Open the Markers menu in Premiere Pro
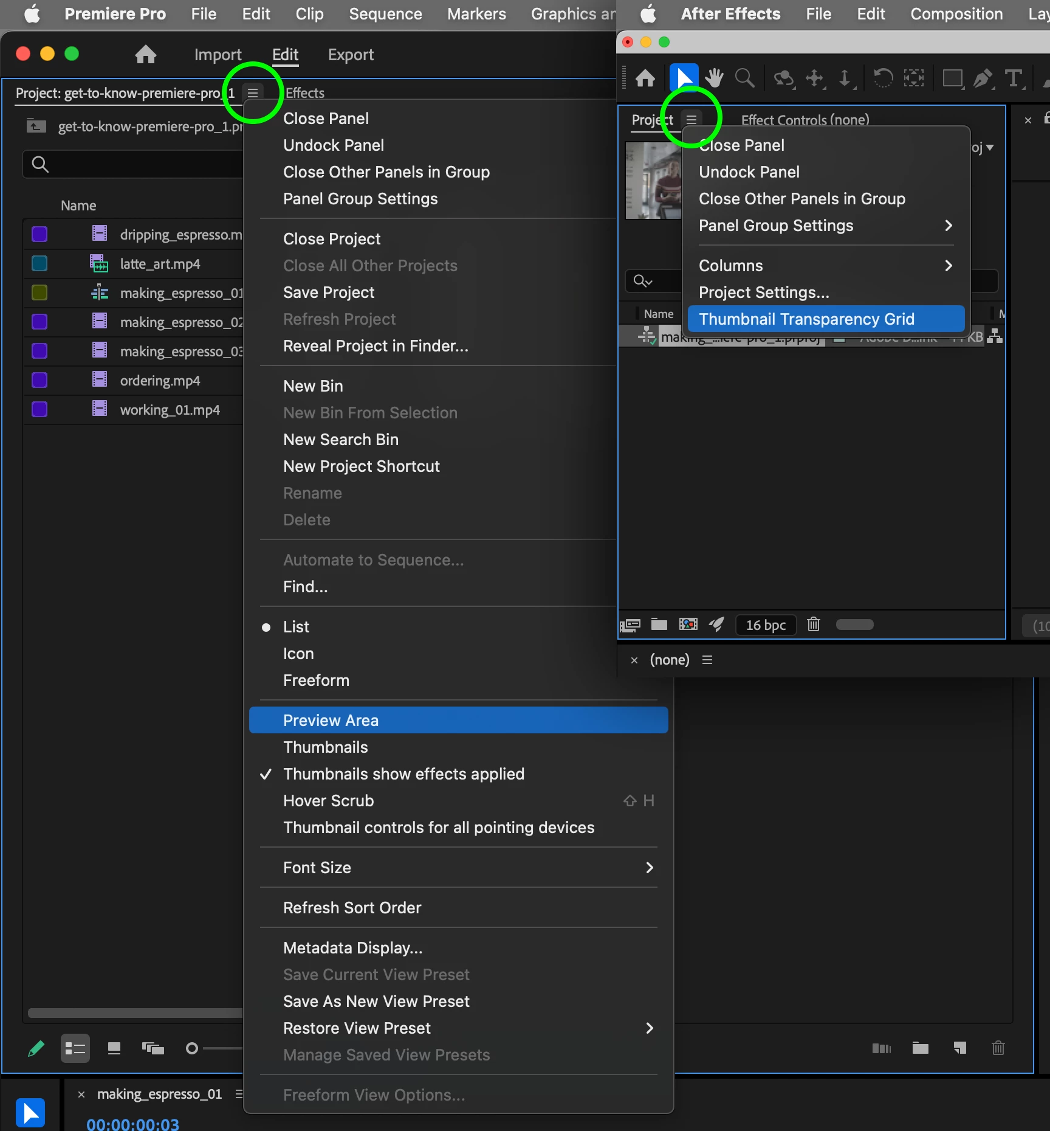Viewport: 1050px width, 1131px height. pyautogui.click(x=476, y=14)
